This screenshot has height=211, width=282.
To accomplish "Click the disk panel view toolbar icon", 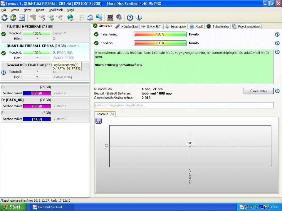I will [x=22, y=18].
